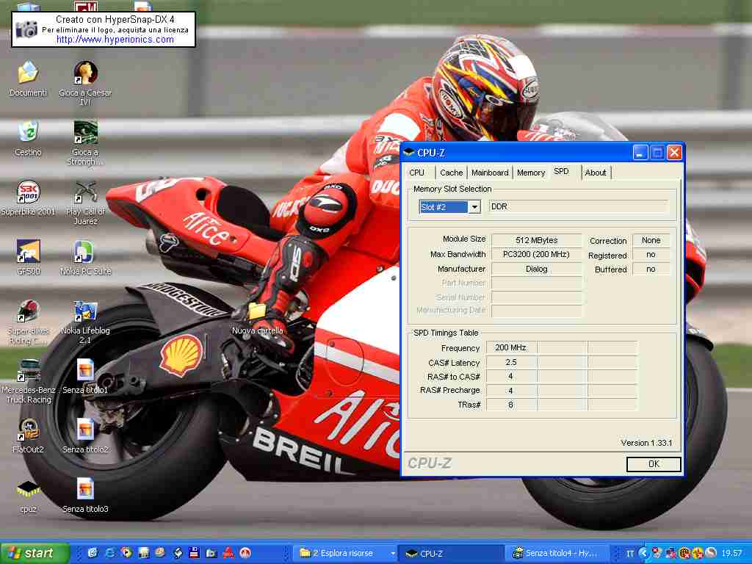
Task: Click the empty Serial Number field
Action: (x=537, y=297)
